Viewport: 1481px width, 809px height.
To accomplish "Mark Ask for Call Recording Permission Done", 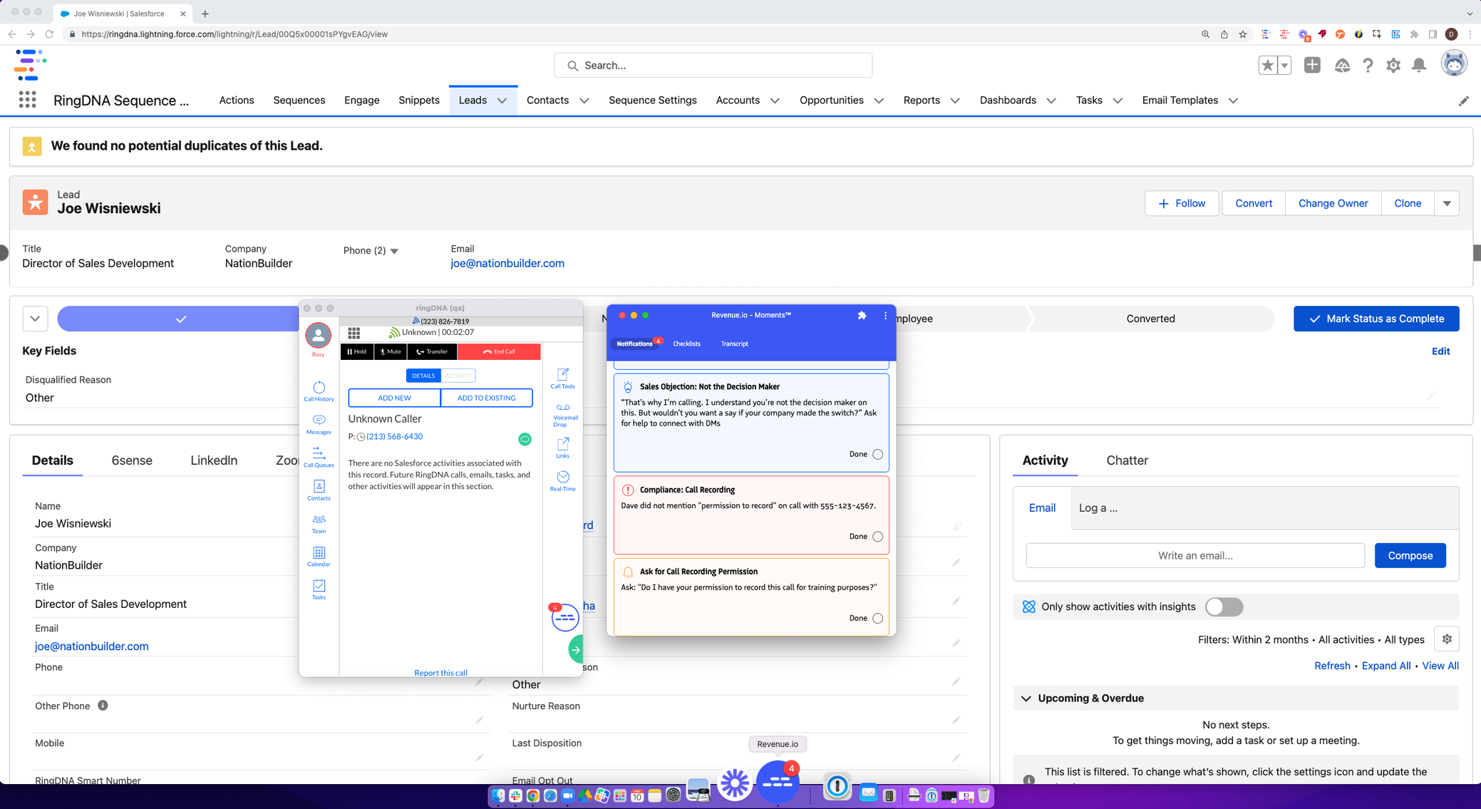I will (x=877, y=618).
